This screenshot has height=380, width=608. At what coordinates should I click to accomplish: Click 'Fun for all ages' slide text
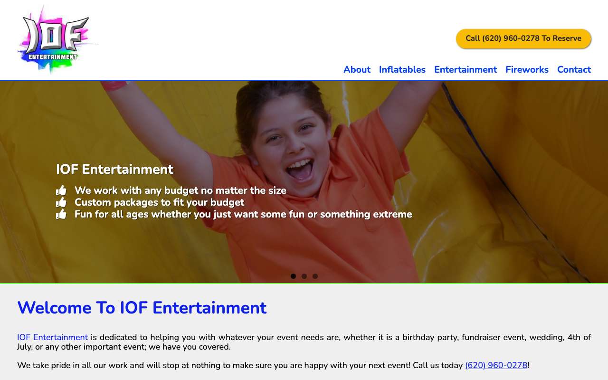click(243, 214)
